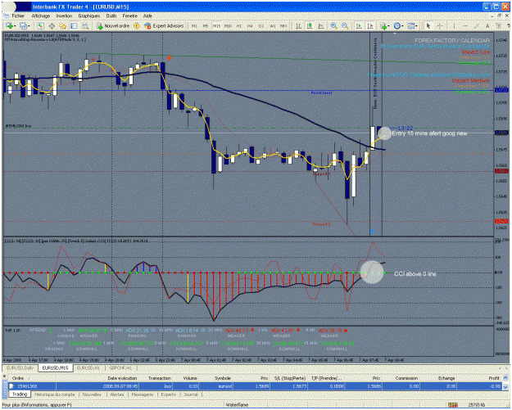Open the new chart icon
The height and width of the screenshot is (410, 512).
(x=9, y=25)
